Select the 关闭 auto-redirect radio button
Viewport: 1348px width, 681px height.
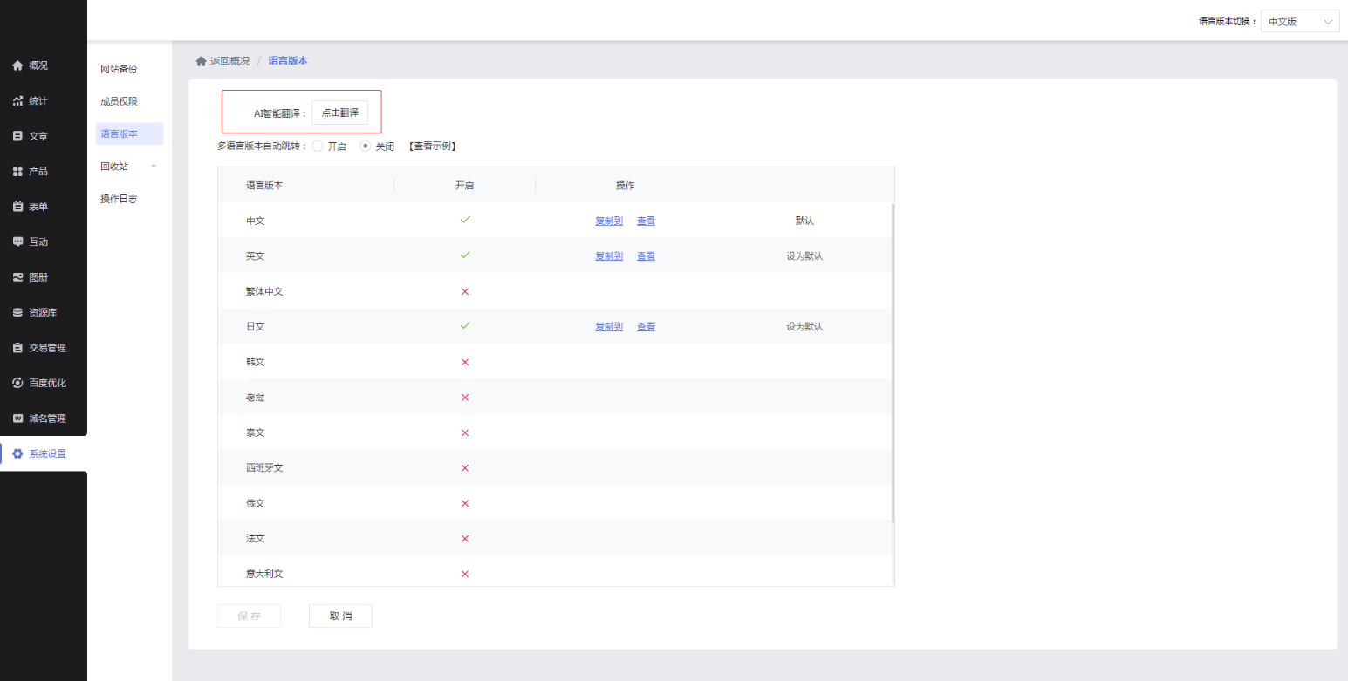tap(366, 146)
